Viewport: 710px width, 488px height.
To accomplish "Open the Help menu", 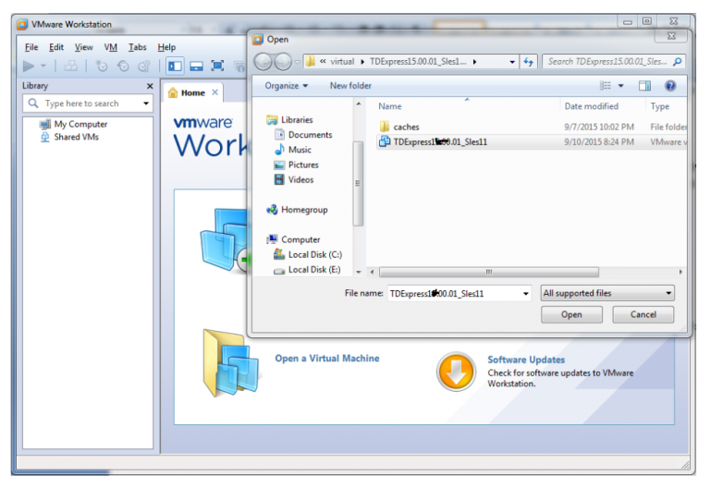I will (166, 47).
